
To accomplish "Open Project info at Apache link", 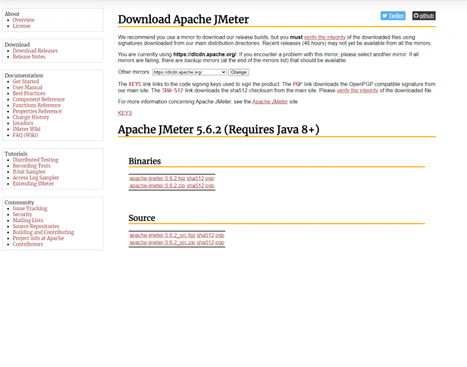I will [38, 238].
